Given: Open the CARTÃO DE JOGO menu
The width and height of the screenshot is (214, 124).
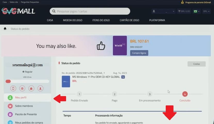Looking at the screenshot, I should point(129,20).
